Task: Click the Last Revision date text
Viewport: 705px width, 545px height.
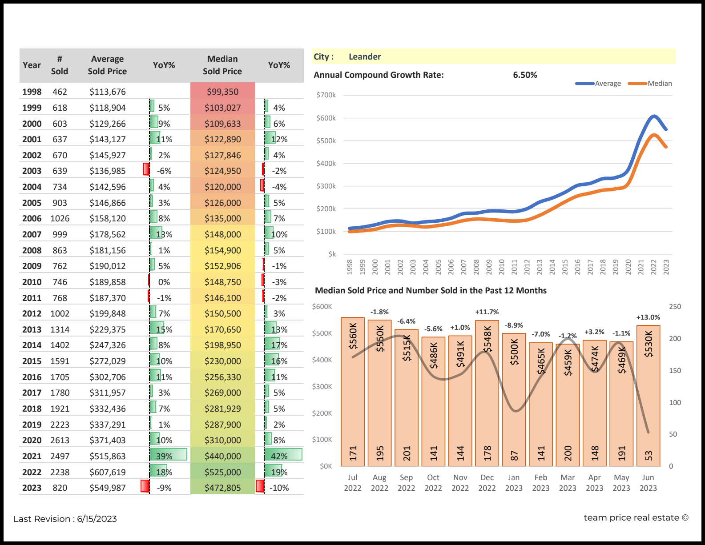Action: 65,519
